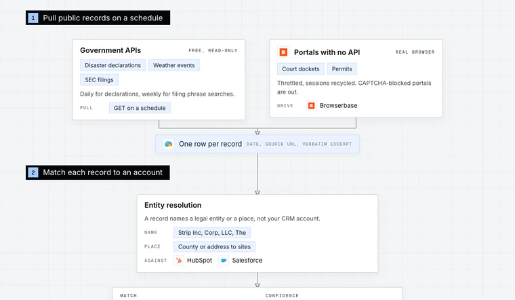Click the SEC filings tag

[x=99, y=79]
